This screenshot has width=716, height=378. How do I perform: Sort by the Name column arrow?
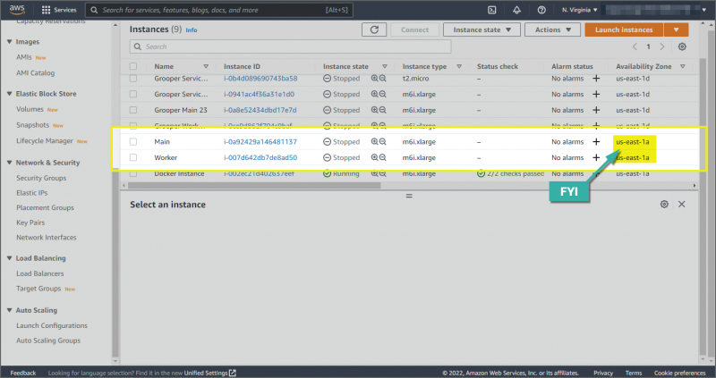206,66
